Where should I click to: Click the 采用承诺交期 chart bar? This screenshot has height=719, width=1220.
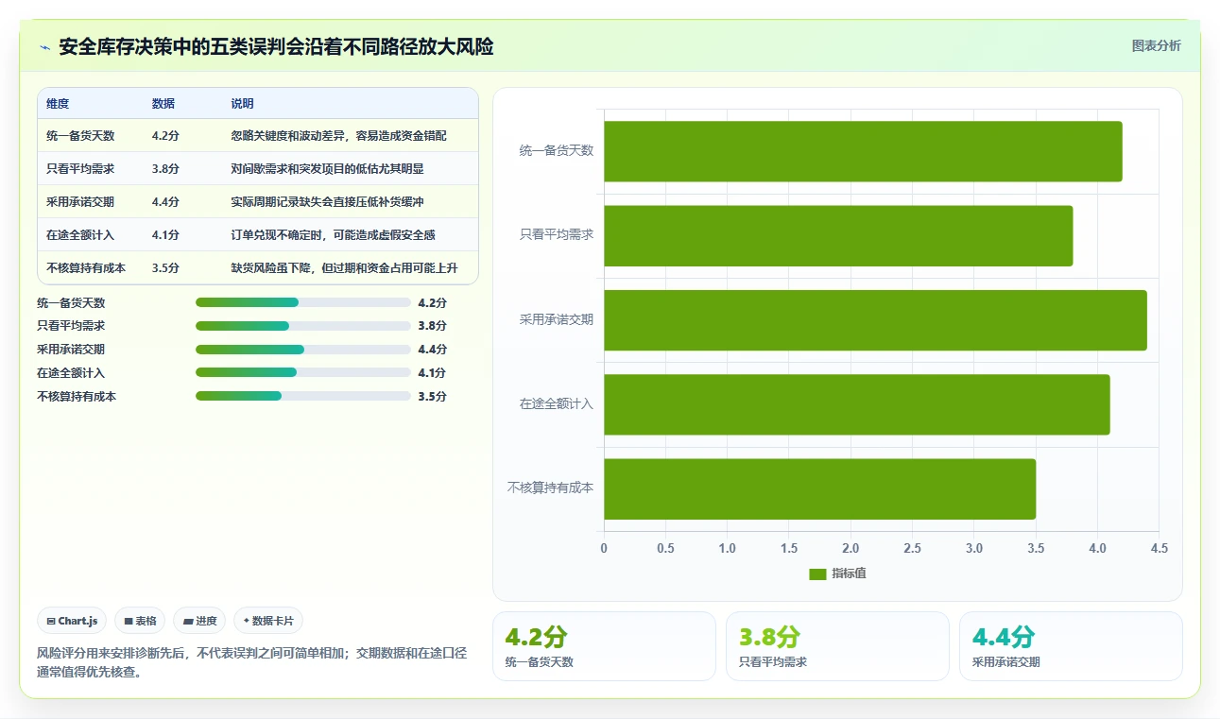(x=875, y=320)
